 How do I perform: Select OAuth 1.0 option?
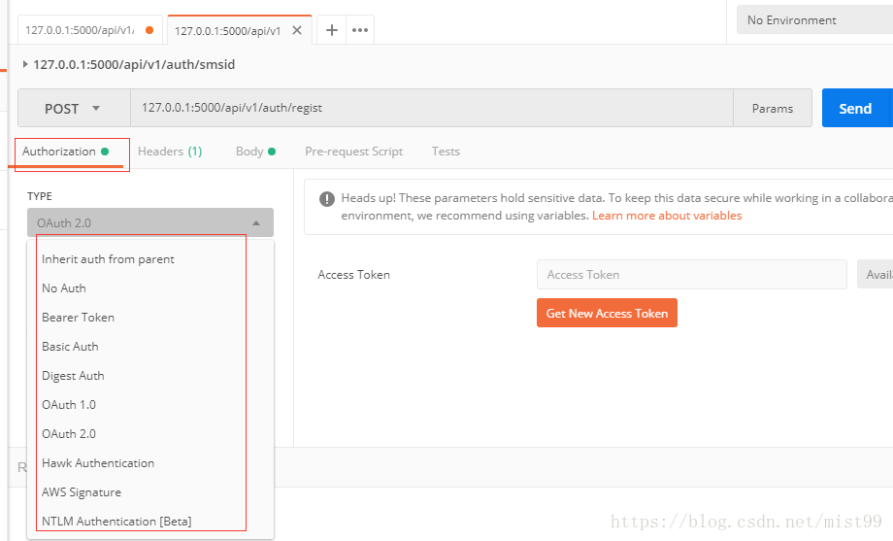click(x=150, y=404)
